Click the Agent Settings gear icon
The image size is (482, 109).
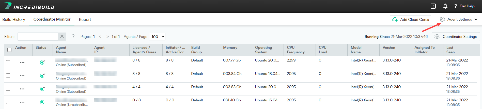coord(442,19)
